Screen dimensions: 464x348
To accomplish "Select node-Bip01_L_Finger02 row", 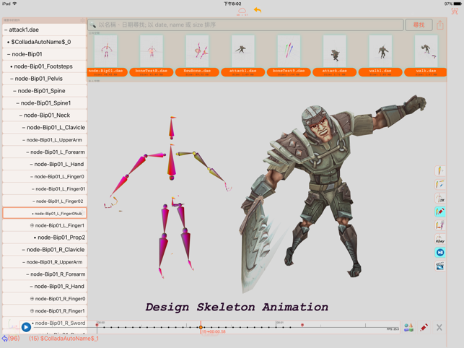I will coord(45,201).
